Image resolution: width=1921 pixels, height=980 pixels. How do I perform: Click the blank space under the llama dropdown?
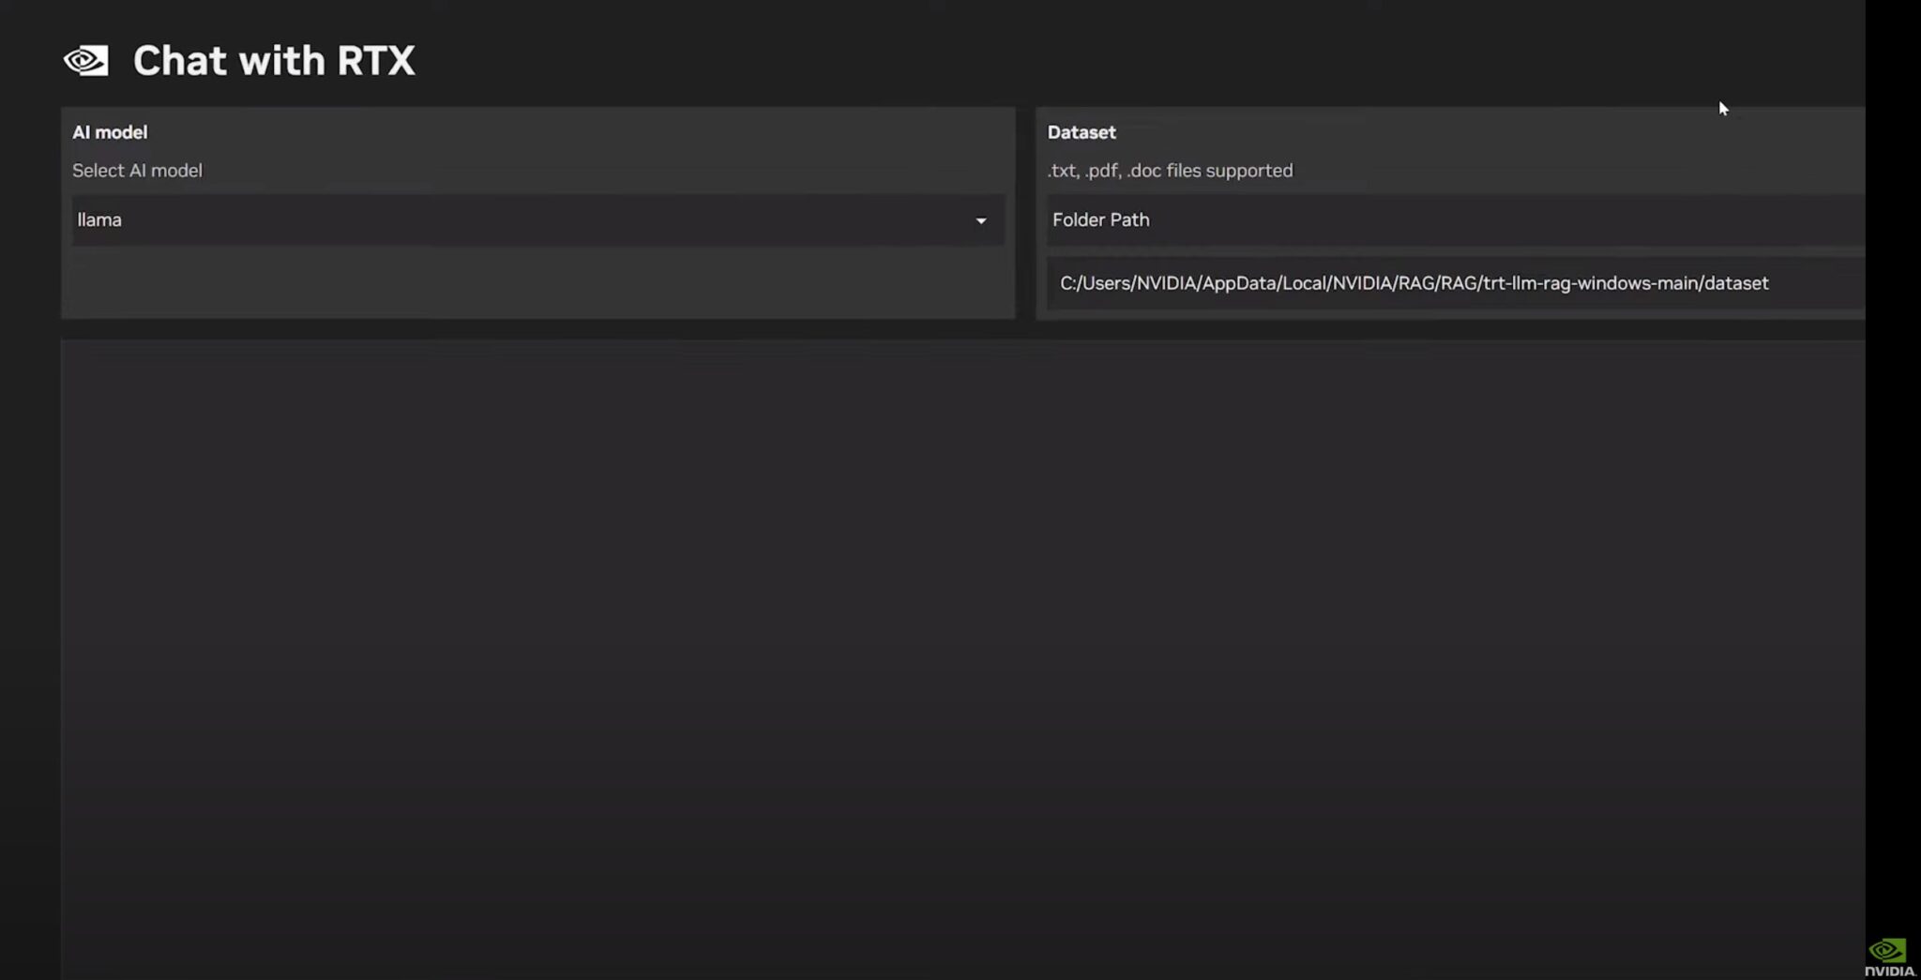tap(537, 281)
